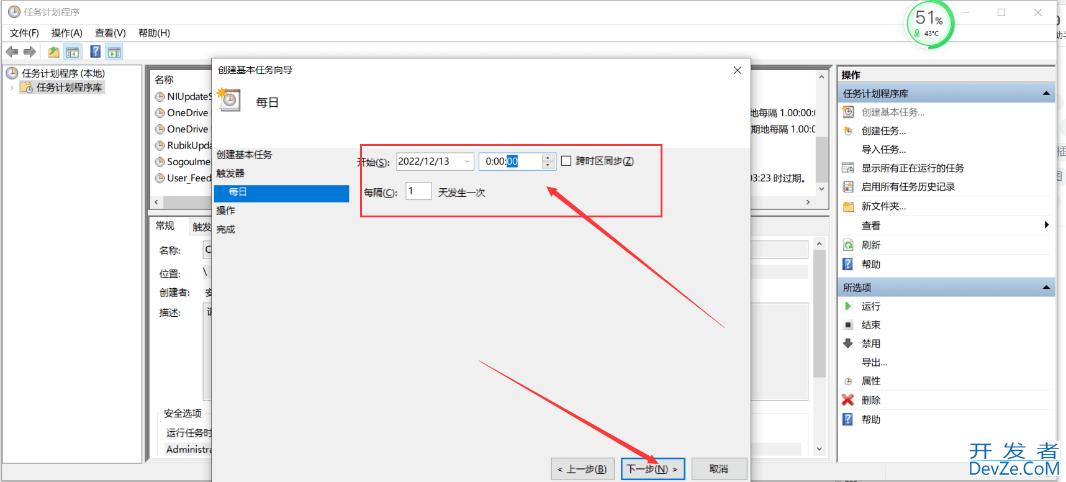Viewport: 1066px width, 482px height.
Task: Click the back arrow toolbar icon
Action: coord(12,52)
